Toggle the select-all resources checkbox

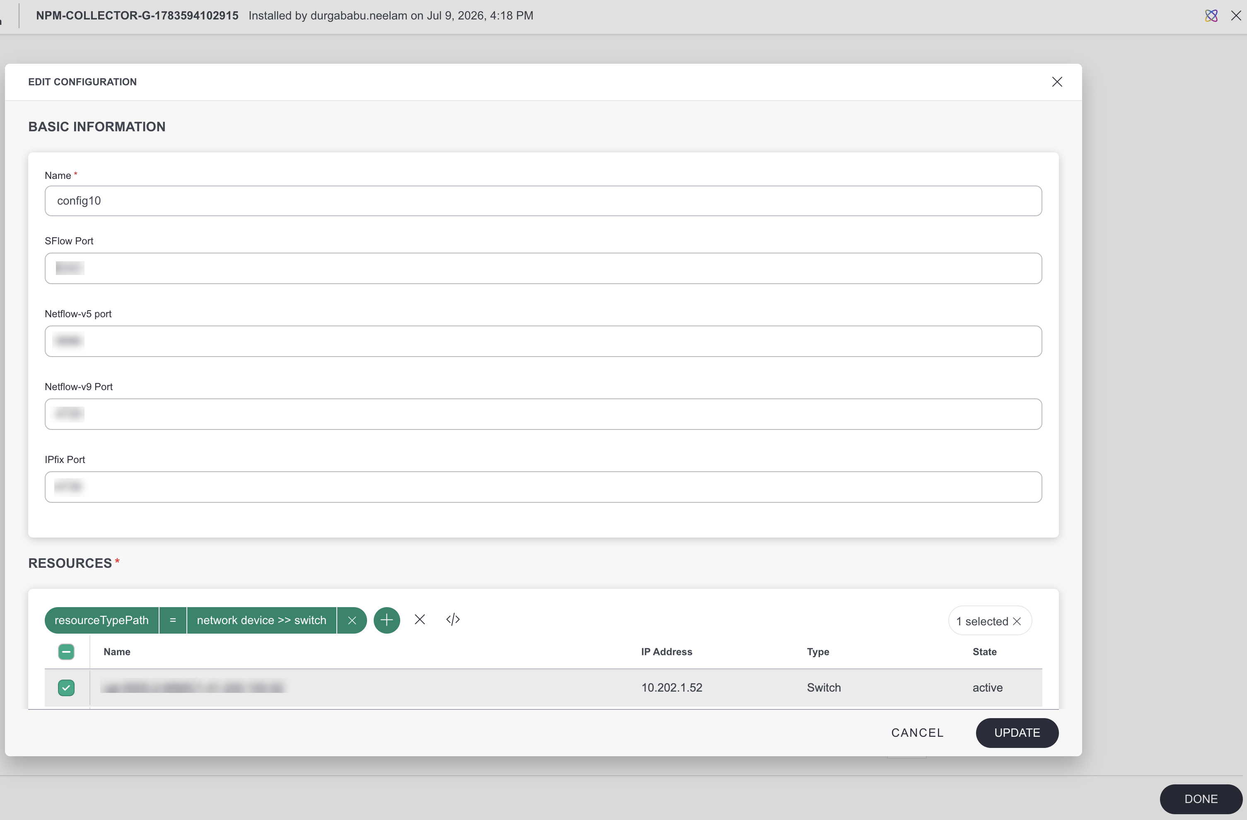66,651
